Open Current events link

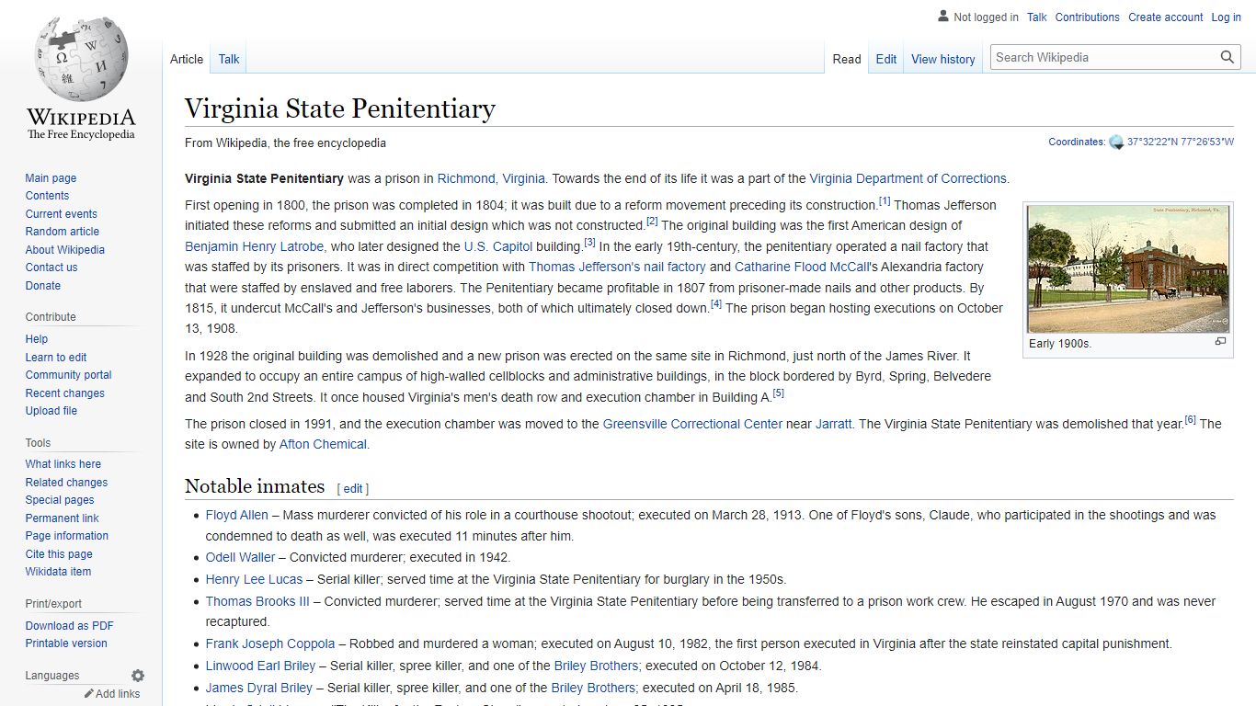(x=61, y=214)
